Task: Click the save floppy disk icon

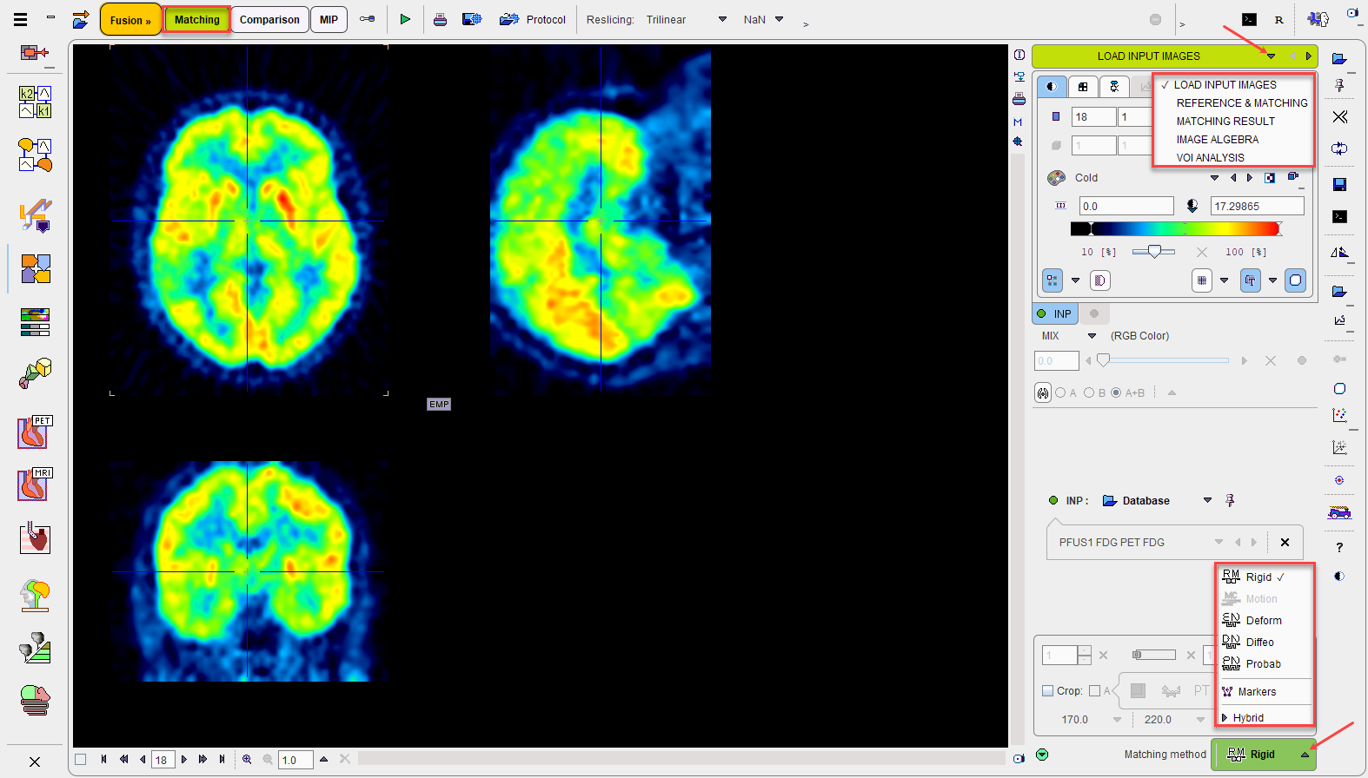Action: tap(1339, 184)
